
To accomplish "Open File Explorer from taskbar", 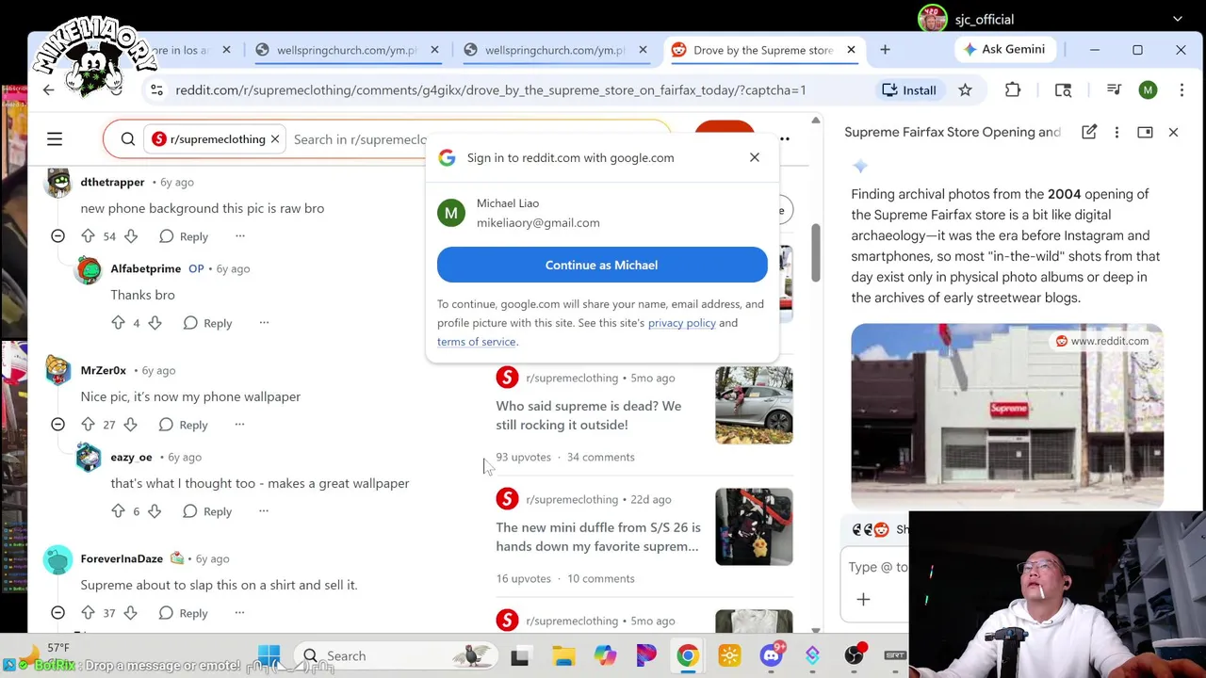I will 563,655.
